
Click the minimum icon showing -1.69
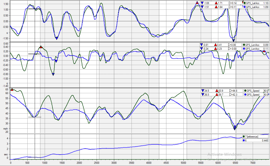click(202, 3)
